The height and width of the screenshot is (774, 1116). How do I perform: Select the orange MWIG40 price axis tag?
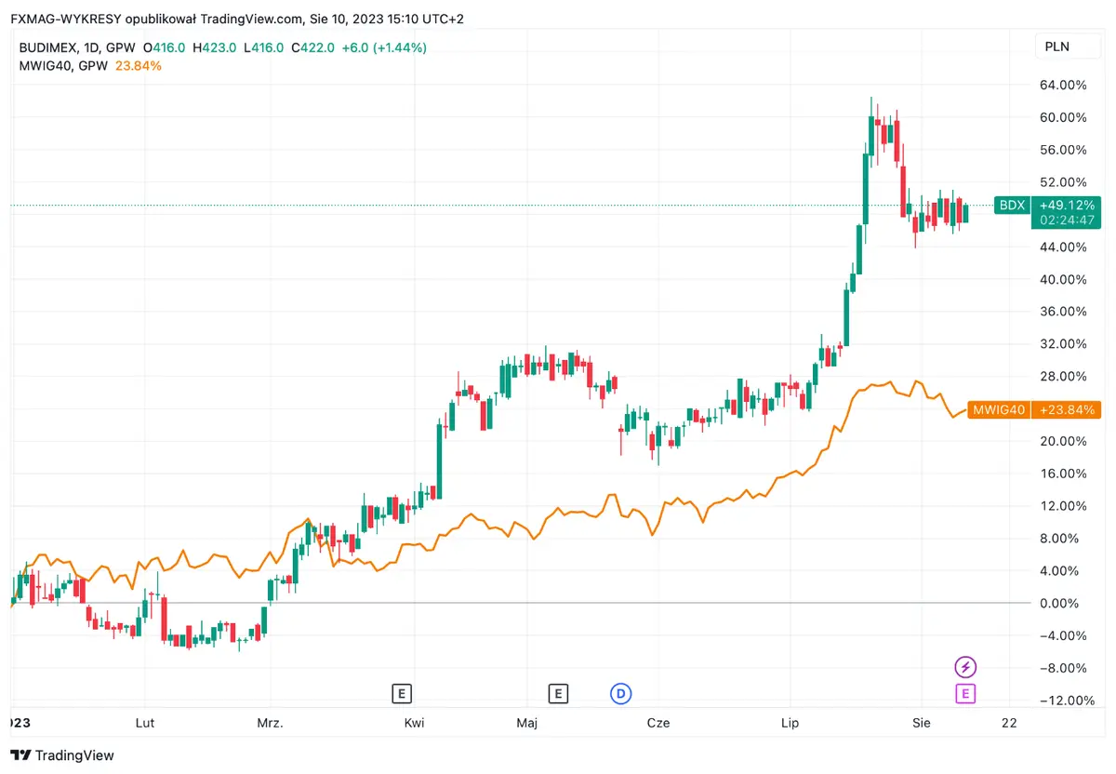997,409
